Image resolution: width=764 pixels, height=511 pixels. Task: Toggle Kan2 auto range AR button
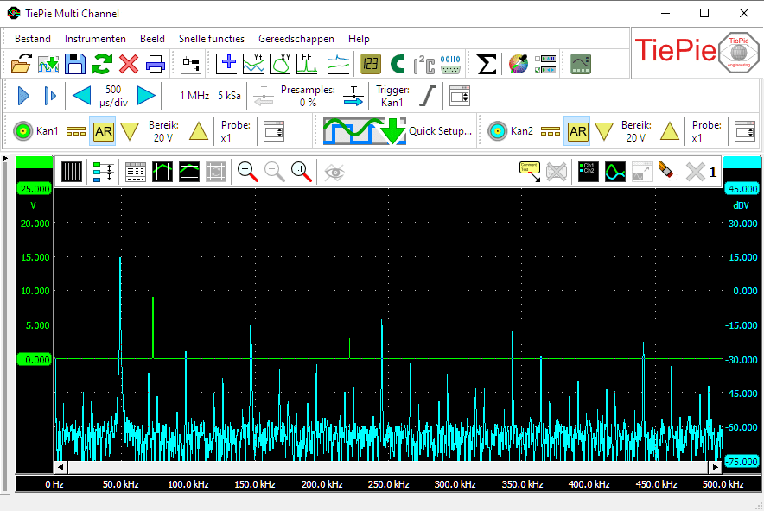tap(577, 131)
